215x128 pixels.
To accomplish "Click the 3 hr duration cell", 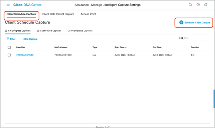I will (192, 55).
